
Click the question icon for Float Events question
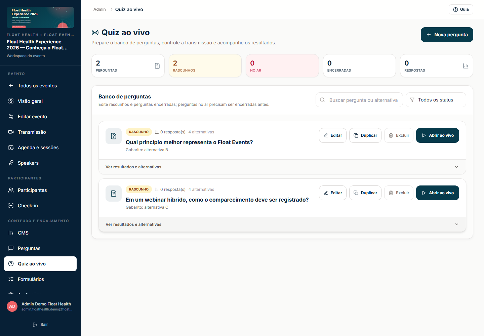[x=114, y=136]
